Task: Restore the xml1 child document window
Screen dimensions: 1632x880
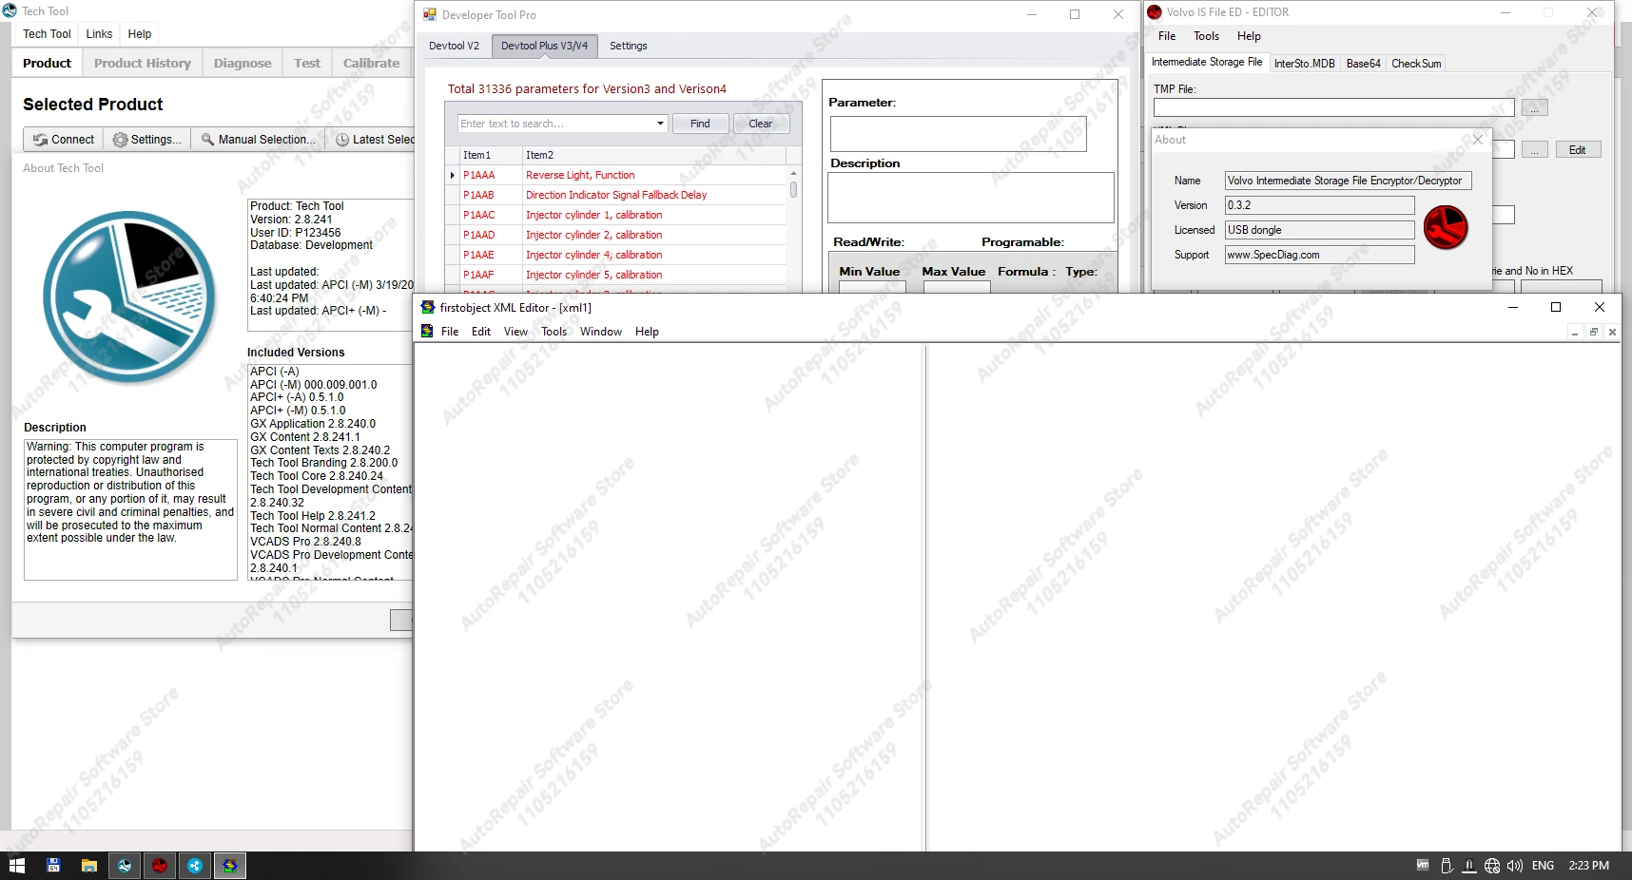Action: (x=1593, y=332)
